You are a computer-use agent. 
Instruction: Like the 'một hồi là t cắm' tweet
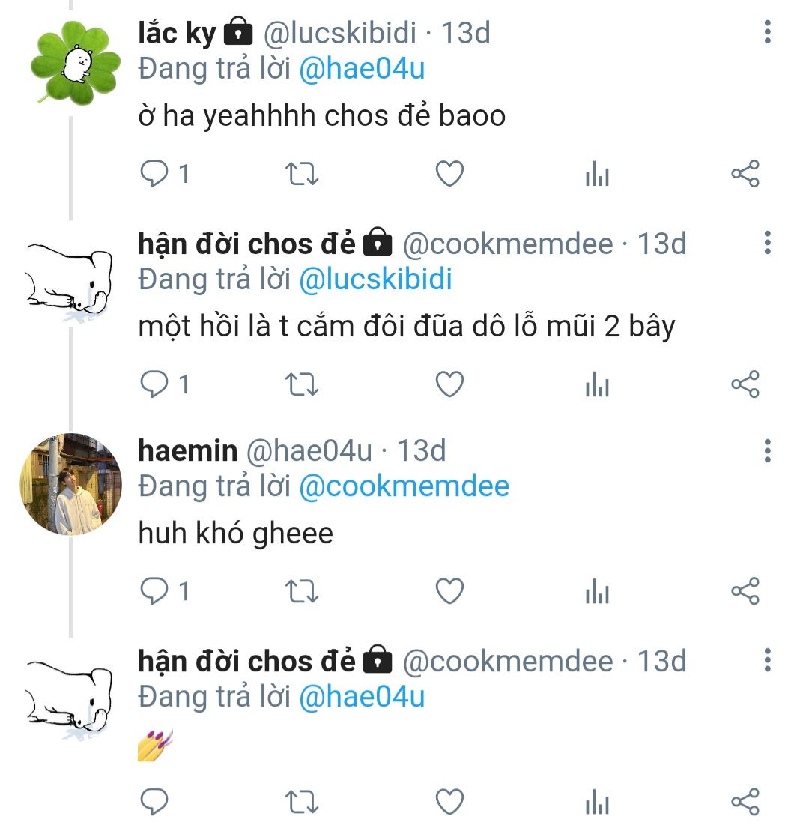coord(449,384)
